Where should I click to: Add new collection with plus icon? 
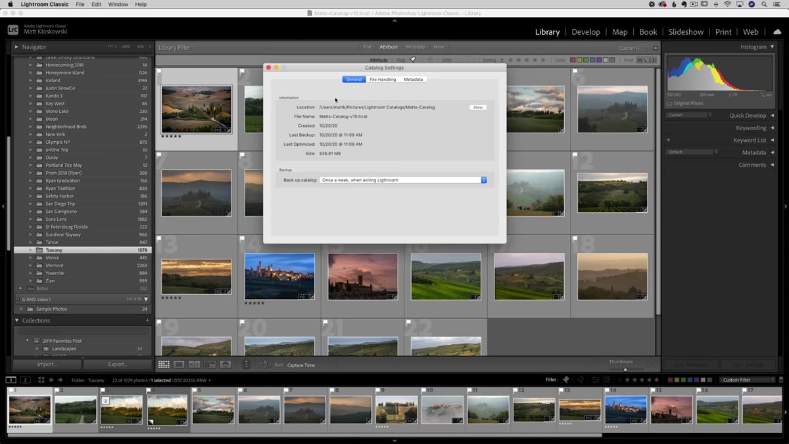[x=148, y=321]
